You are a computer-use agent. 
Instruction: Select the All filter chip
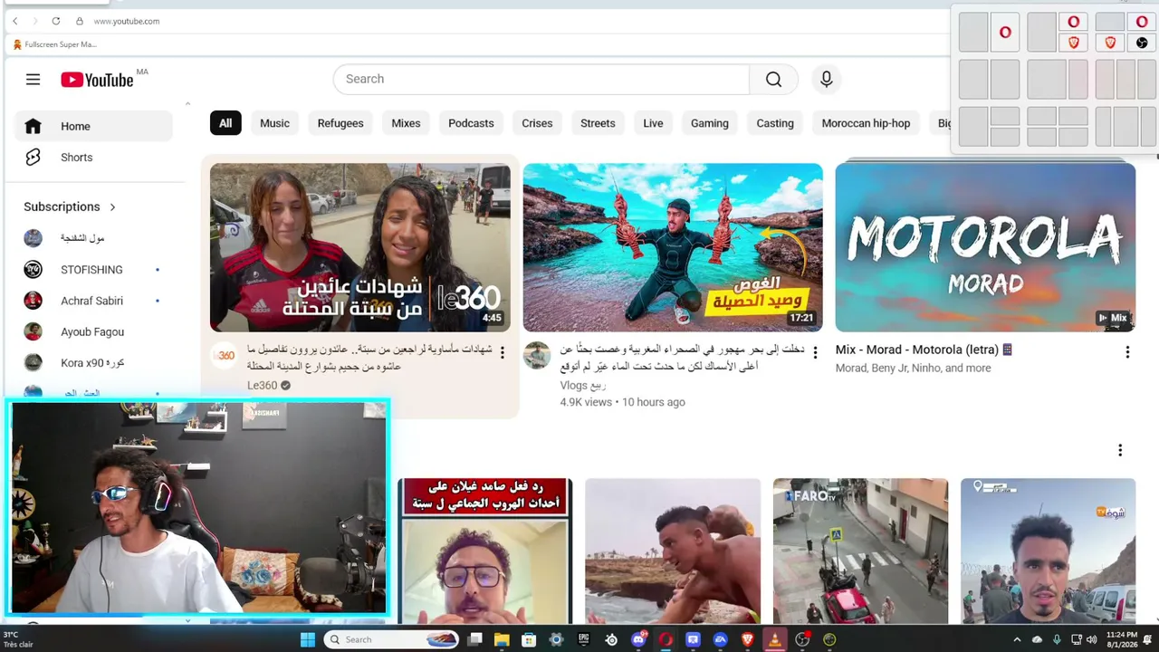(225, 123)
